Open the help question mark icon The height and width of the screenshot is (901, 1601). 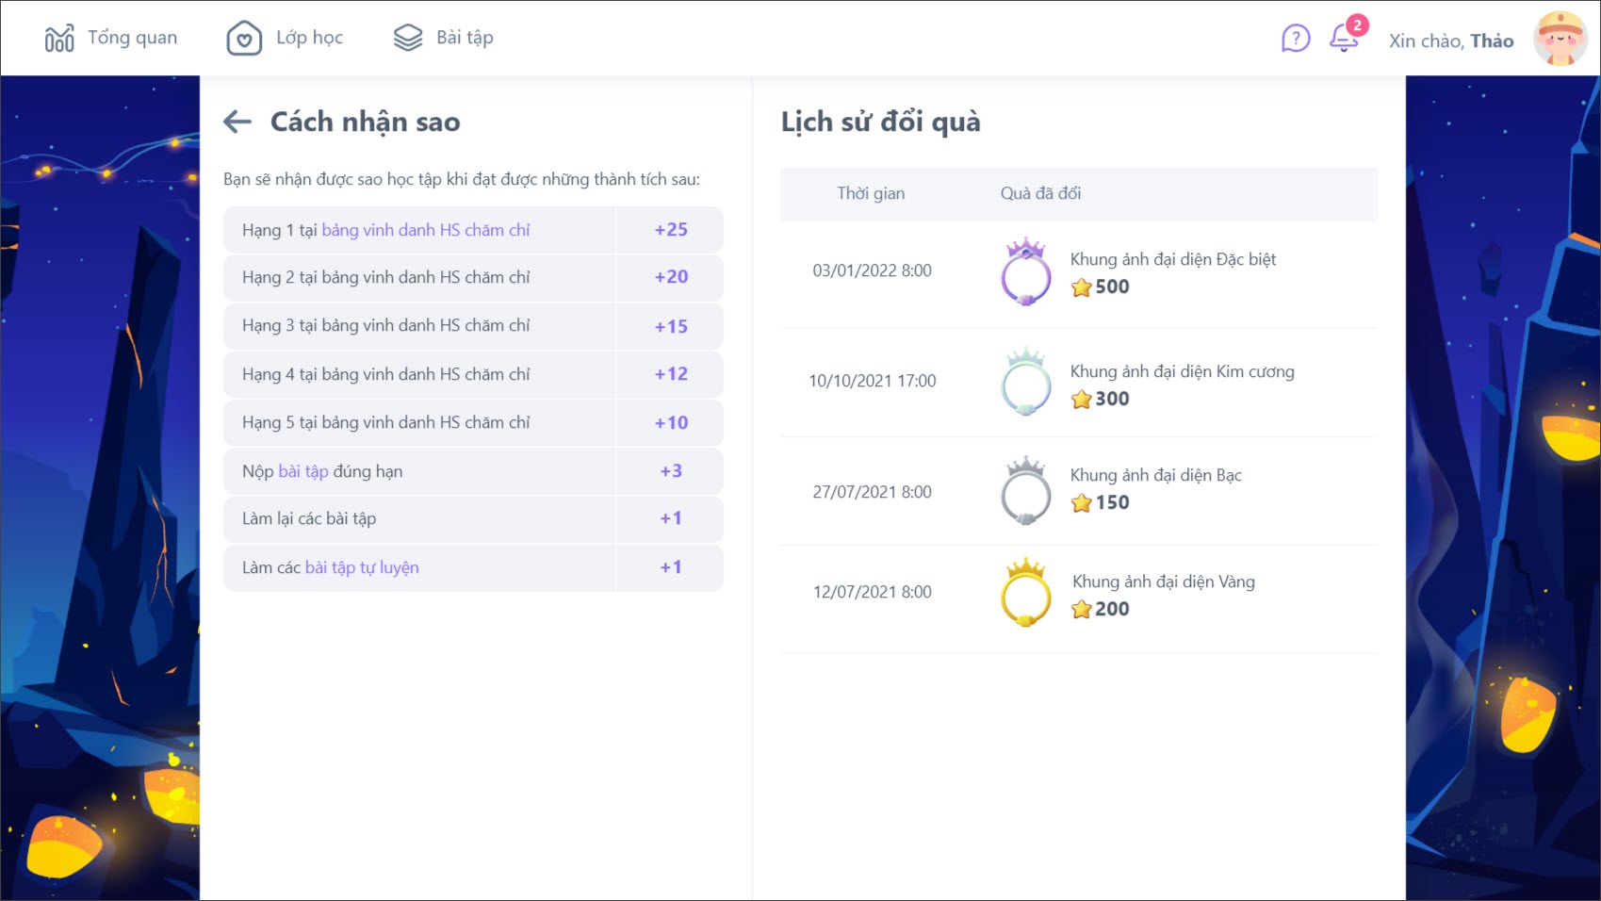(1296, 39)
